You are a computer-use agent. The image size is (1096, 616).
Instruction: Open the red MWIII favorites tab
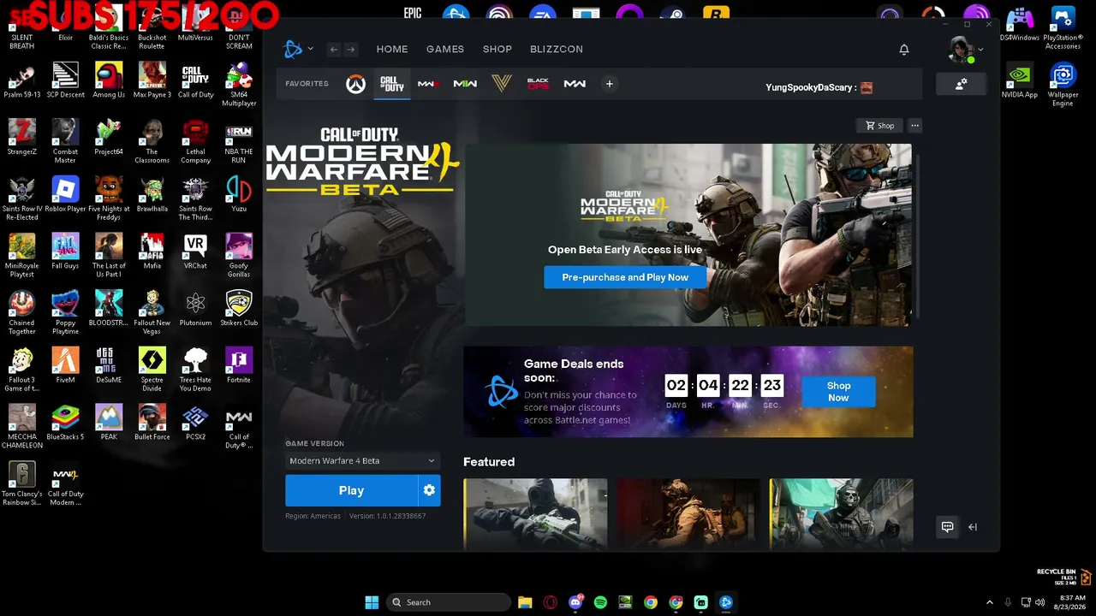pos(428,84)
